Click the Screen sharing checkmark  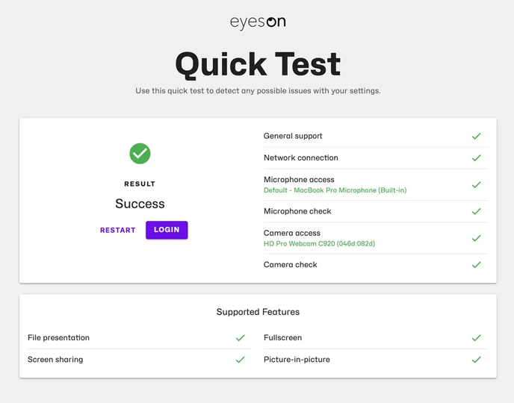[x=241, y=360]
